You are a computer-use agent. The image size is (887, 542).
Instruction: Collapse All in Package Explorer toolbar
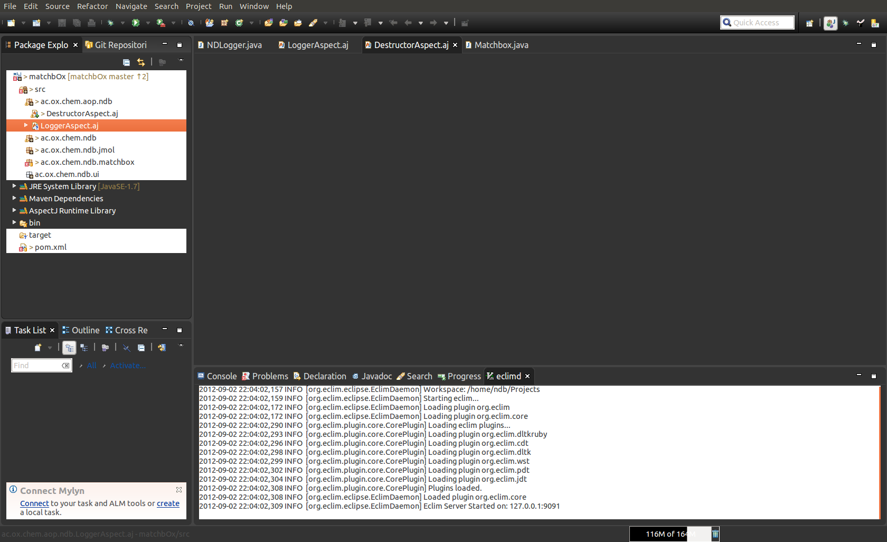pos(126,62)
